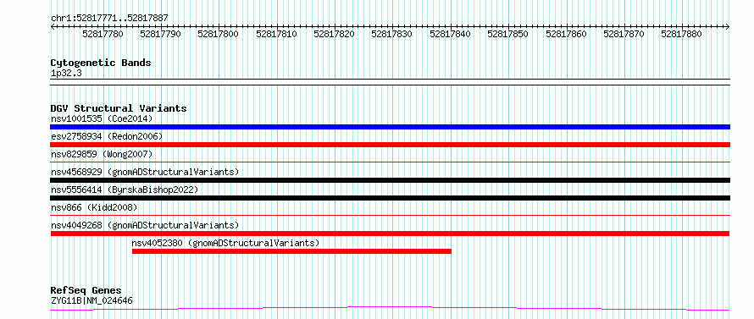The width and height of the screenshot is (754, 319).
Task: Click ruler position 52817830
Action: (392, 34)
